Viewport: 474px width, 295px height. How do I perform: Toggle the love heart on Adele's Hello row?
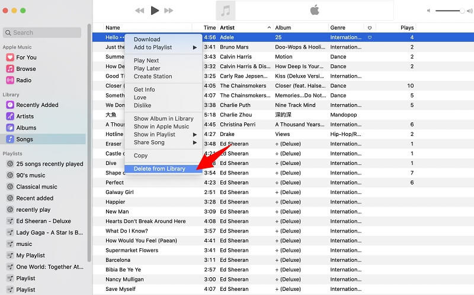pyautogui.click(x=369, y=37)
